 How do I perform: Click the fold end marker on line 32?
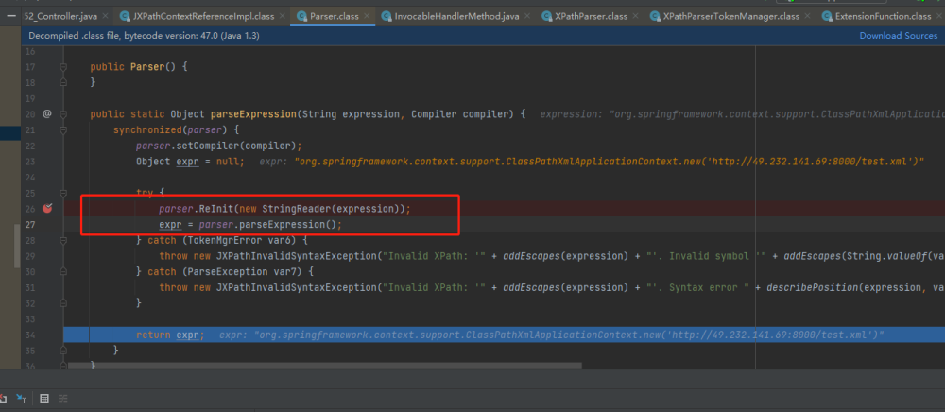(x=63, y=303)
